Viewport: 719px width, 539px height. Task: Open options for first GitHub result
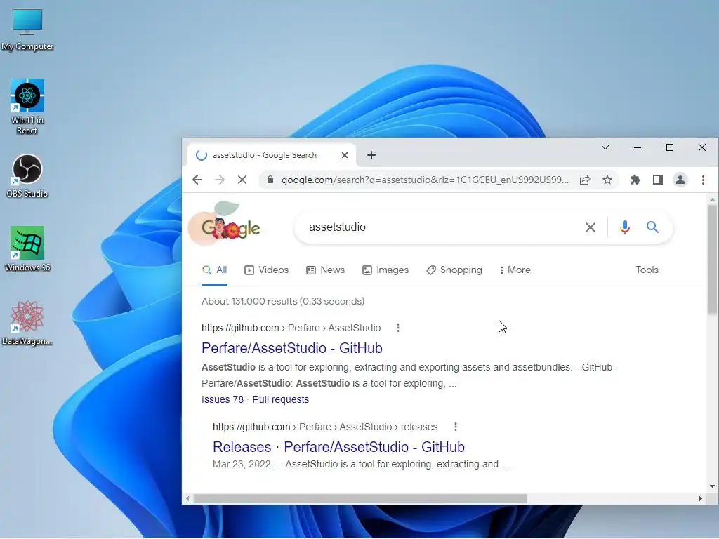398,328
